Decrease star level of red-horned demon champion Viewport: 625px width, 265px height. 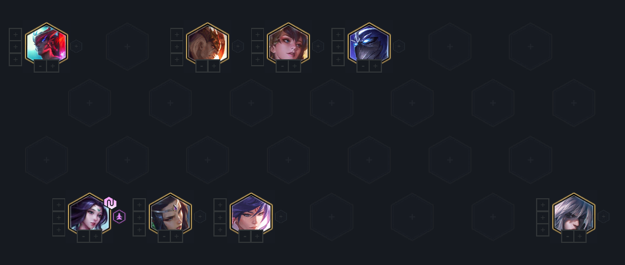pyautogui.click(x=40, y=66)
